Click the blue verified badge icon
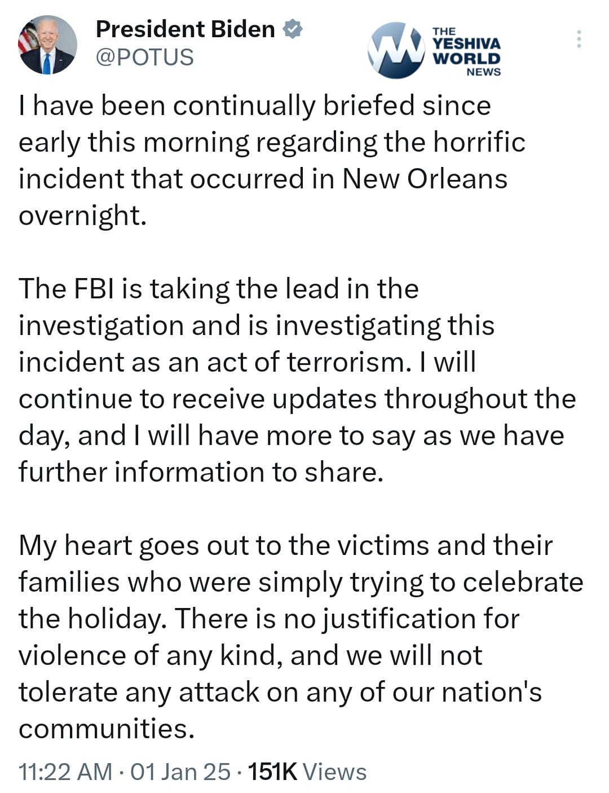The image size is (609, 793). [292, 29]
